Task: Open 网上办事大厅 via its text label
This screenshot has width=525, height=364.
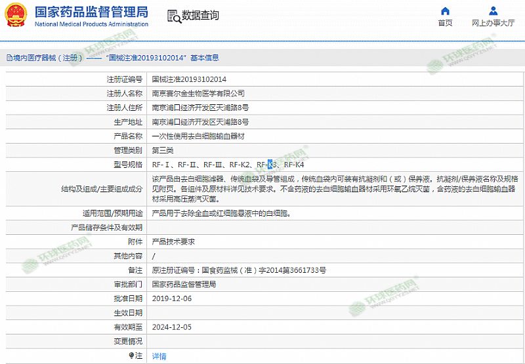Action: [x=493, y=23]
